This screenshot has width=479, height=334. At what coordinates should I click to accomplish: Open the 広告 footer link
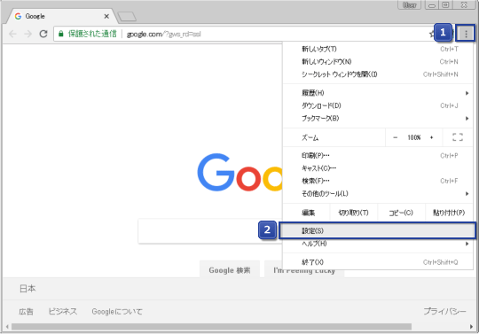point(26,312)
